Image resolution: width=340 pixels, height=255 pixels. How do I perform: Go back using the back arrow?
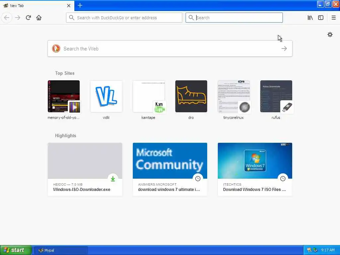pyautogui.click(x=7, y=18)
